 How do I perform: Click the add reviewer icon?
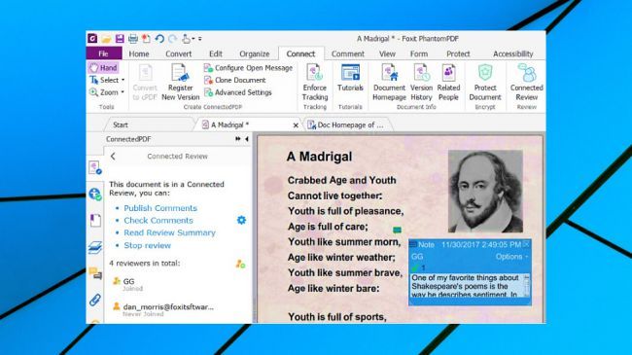[240, 265]
